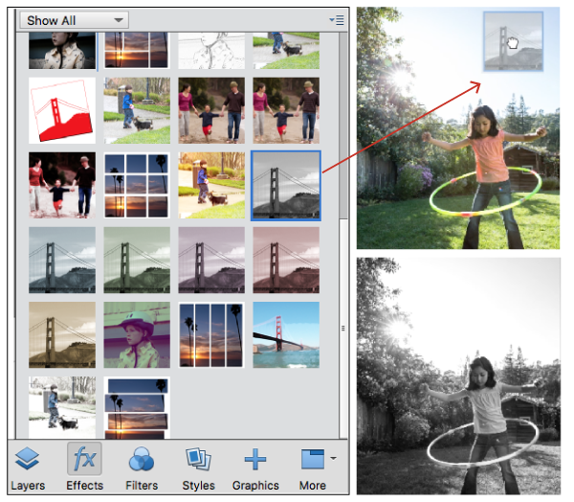Select the blue-tinted bridge effect thumbnail
The height and width of the screenshot is (502, 574).
pos(62,260)
